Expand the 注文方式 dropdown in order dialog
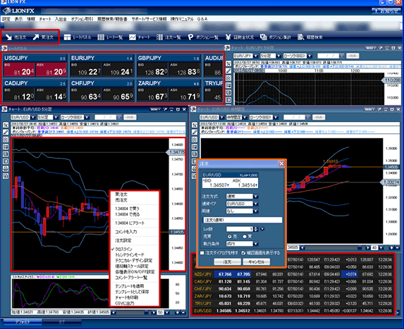The height and width of the screenshot is (329, 404). point(256,197)
